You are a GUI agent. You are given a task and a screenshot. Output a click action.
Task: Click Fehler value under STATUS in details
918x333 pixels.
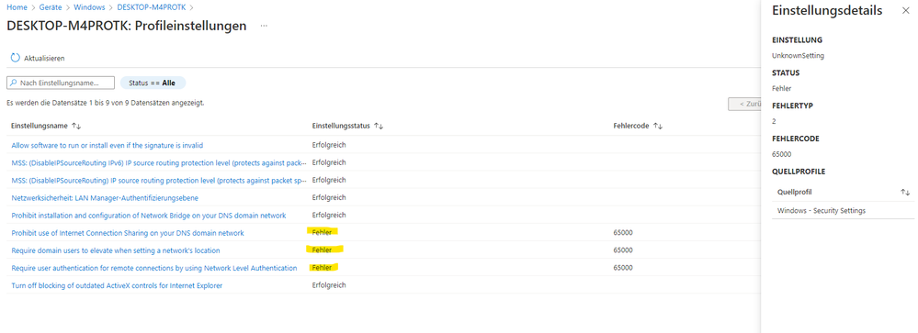[782, 89]
